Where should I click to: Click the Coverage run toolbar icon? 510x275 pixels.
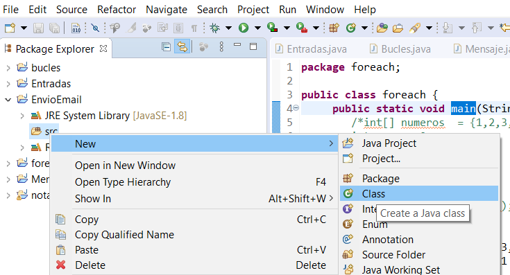pos(272,28)
